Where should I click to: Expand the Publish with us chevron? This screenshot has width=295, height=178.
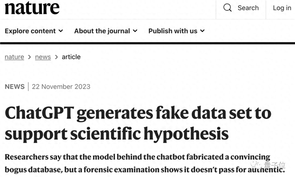(202, 30)
